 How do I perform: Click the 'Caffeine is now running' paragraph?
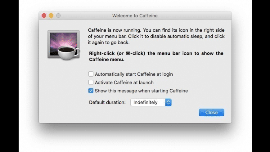(x=156, y=36)
